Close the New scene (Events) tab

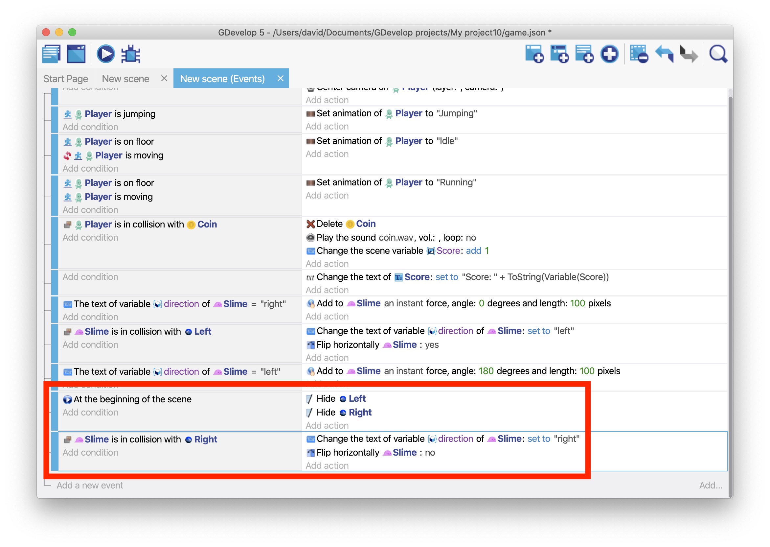pos(280,79)
